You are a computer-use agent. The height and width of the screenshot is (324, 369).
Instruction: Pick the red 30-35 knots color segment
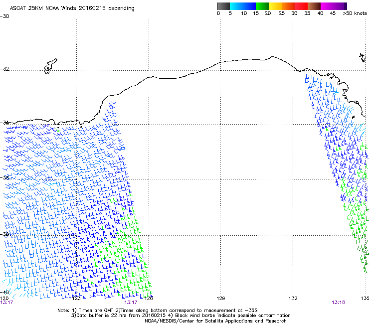click(x=301, y=6)
